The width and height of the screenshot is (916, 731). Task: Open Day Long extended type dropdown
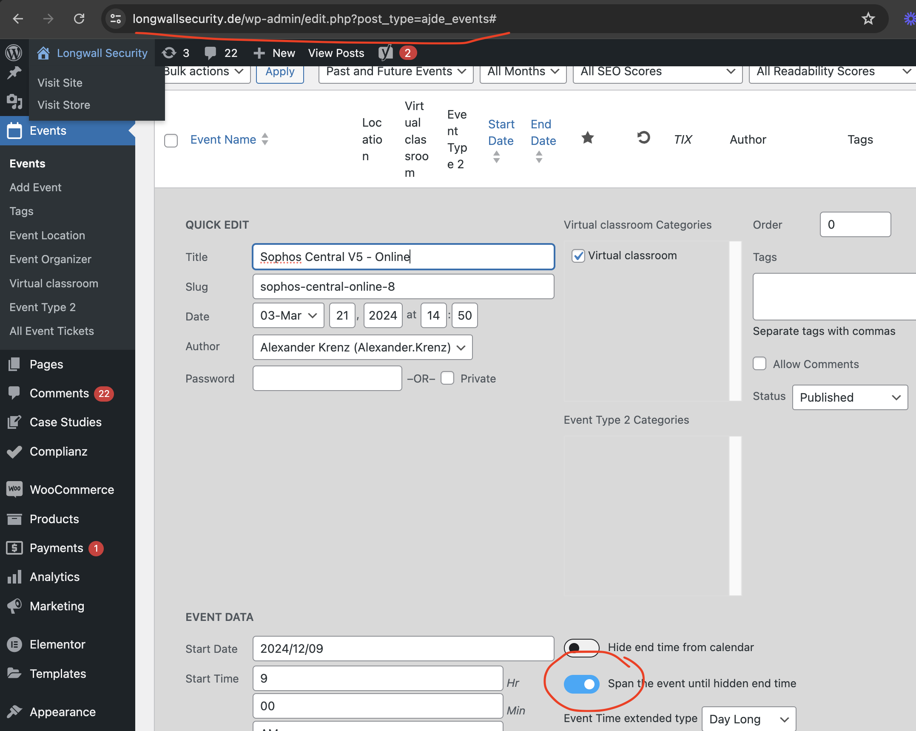(748, 719)
